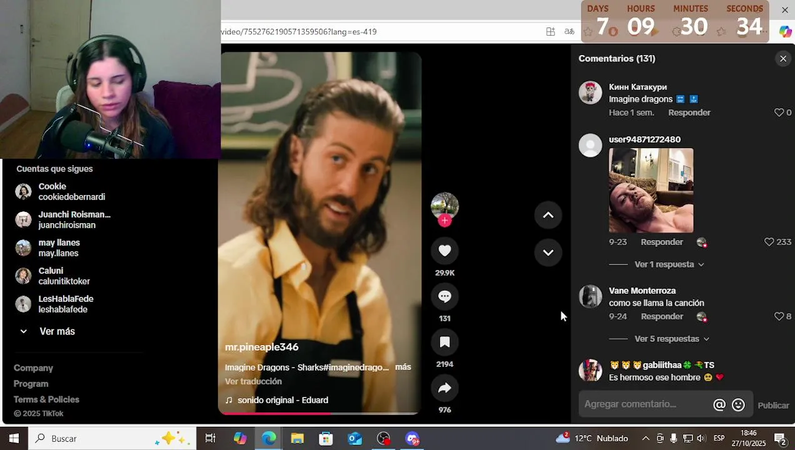Expand video description with más
795x450 pixels.
[x=403, y=367]
